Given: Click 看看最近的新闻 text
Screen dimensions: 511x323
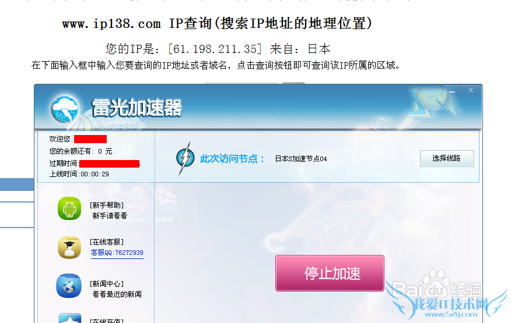Looking at the screenshot, I should 117,294.
